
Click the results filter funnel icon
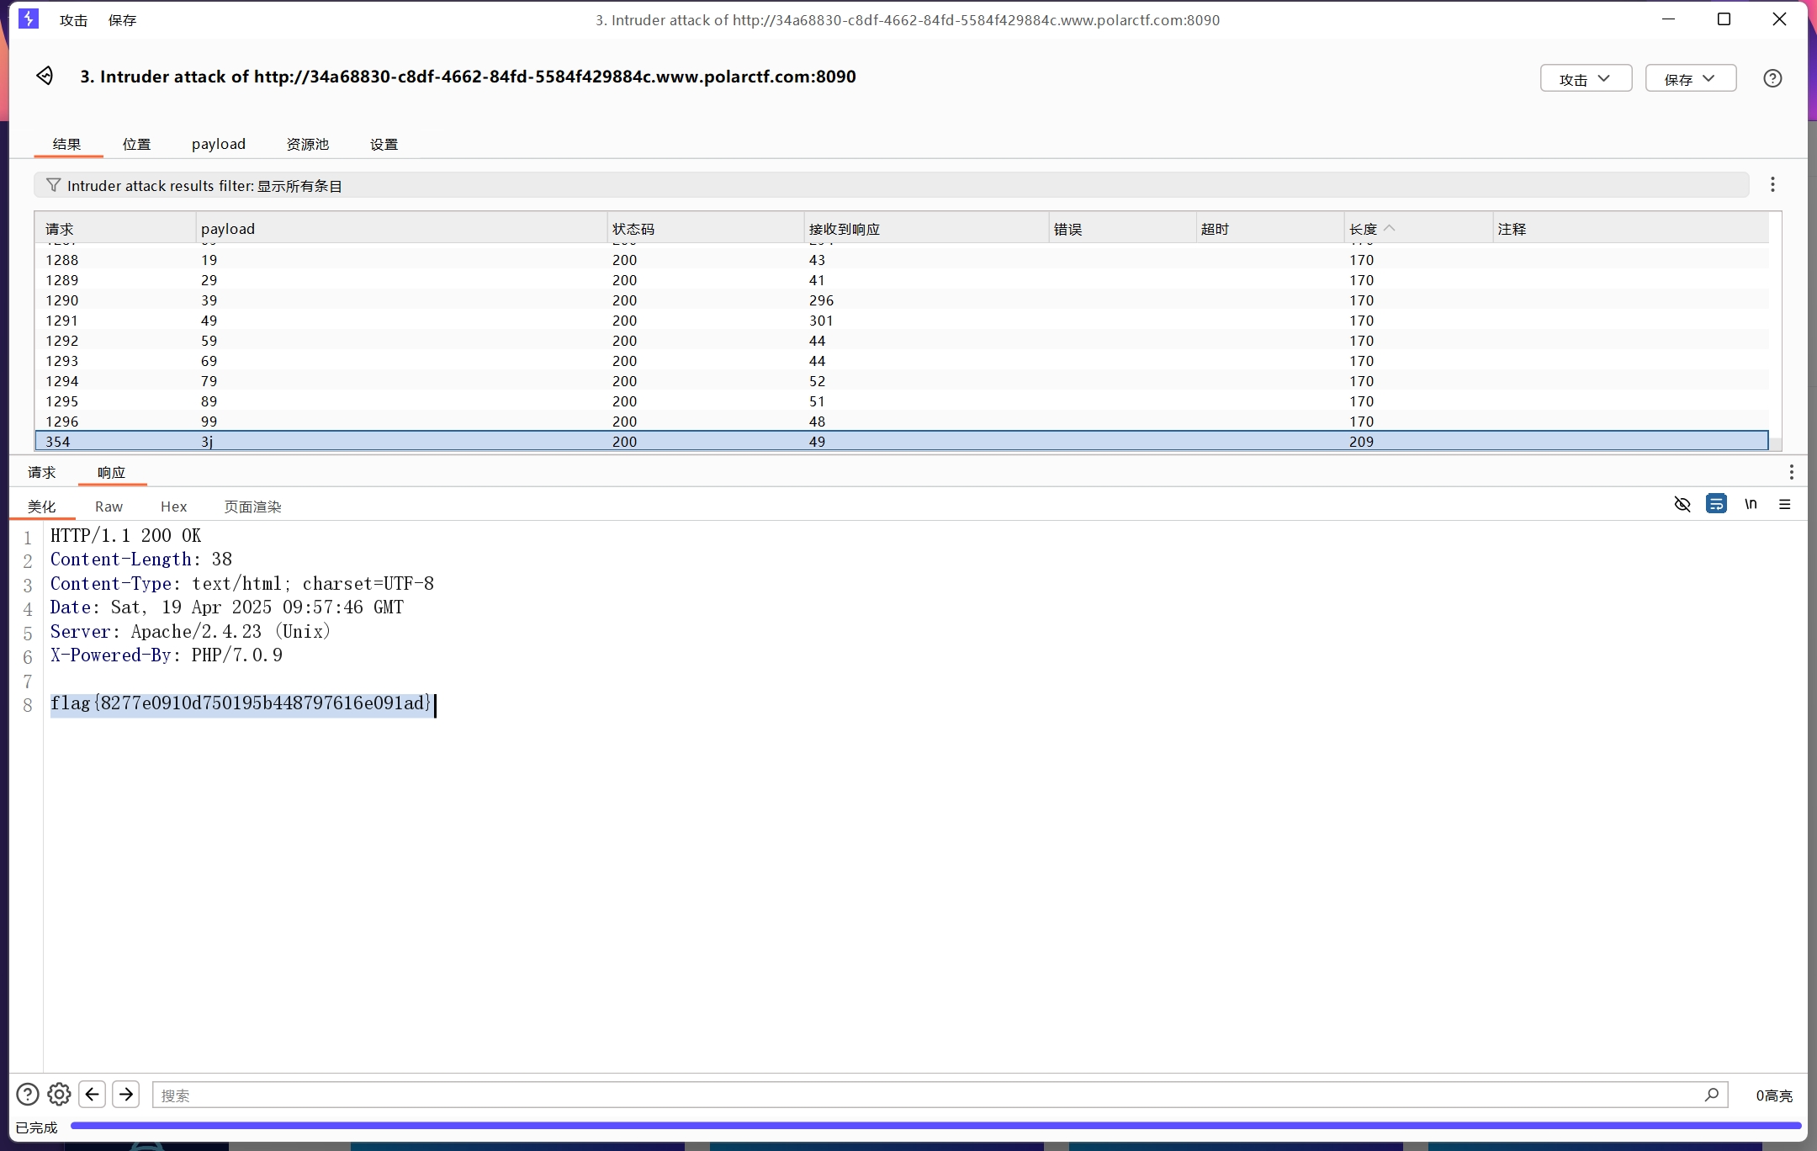53,185
